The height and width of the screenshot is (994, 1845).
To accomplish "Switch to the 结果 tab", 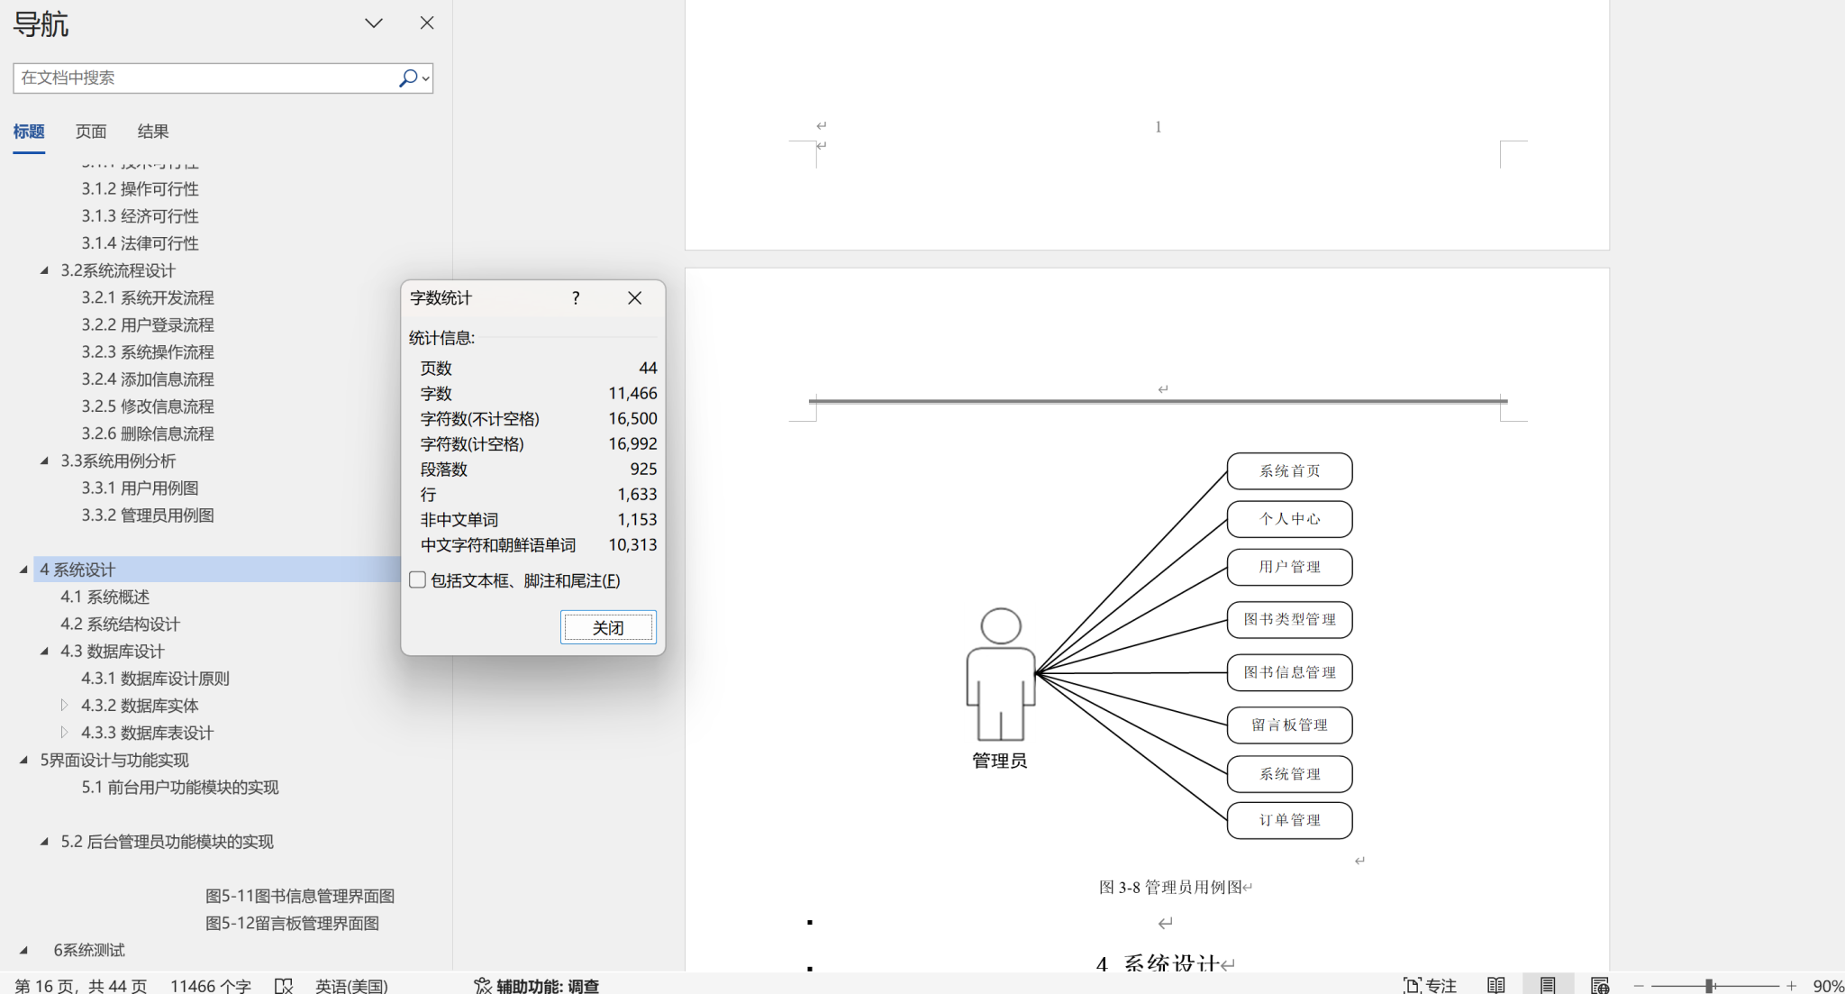I will point(153,132).
